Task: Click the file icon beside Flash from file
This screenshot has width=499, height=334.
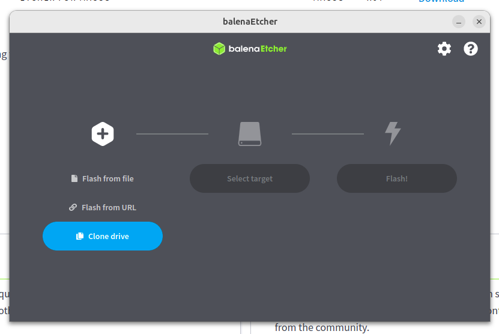Action: click(x=74, y=178)
